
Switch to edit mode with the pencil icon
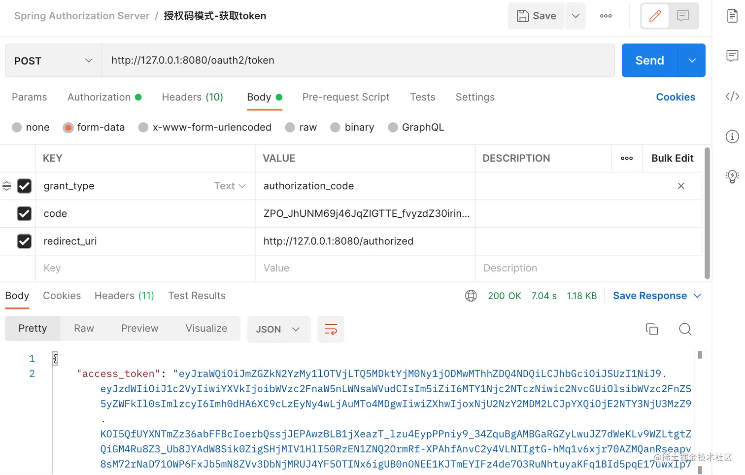tap(655, 16)
